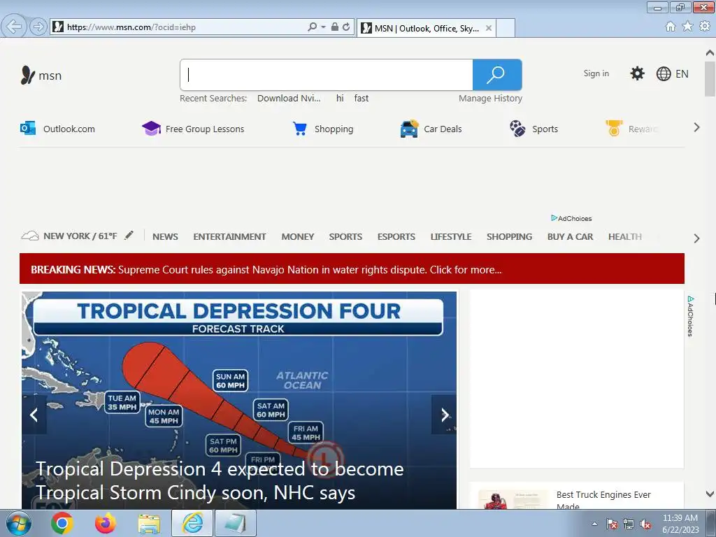The width and height of the screenshot is (716, 537).
Task: Select the MSN | Outlook, Office, Sky... tab
Action: pyautogui.click(x=426, y=28)
